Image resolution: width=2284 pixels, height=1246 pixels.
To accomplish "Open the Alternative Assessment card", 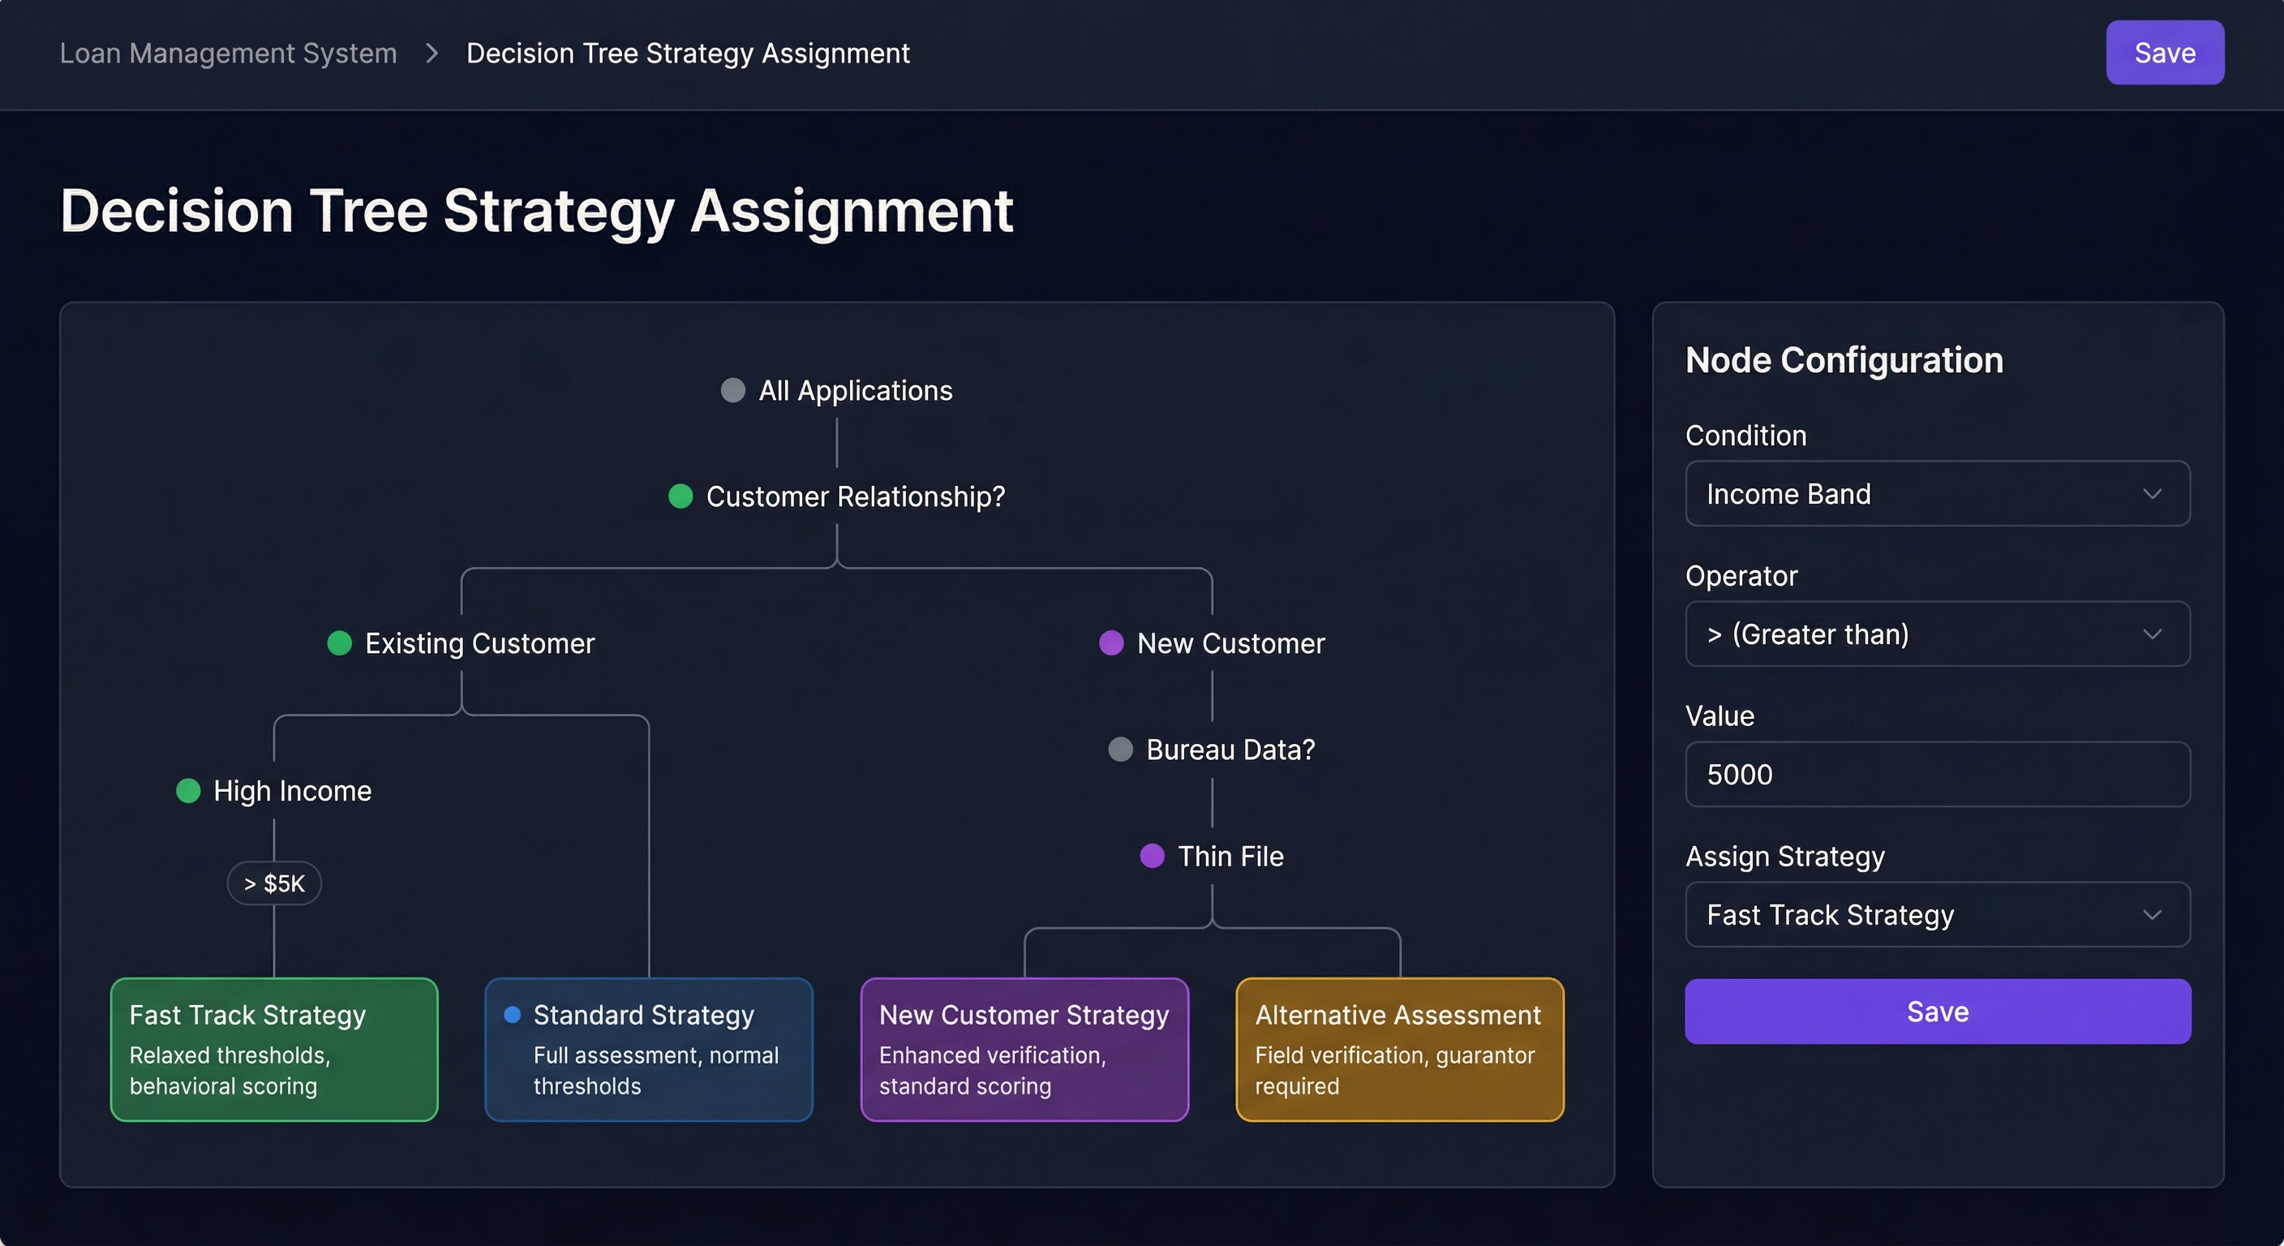I will pos(1398,1049).
